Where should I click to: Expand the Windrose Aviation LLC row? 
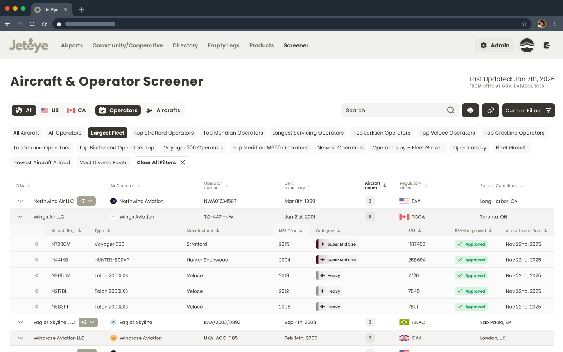coord(20,338)
